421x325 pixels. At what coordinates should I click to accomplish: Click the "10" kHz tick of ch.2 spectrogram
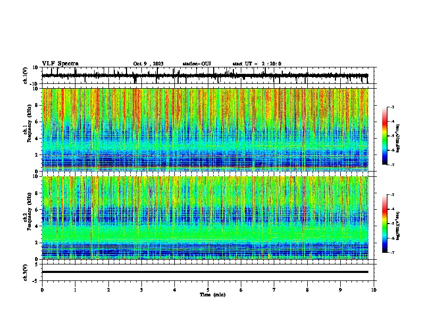[36, 176]
